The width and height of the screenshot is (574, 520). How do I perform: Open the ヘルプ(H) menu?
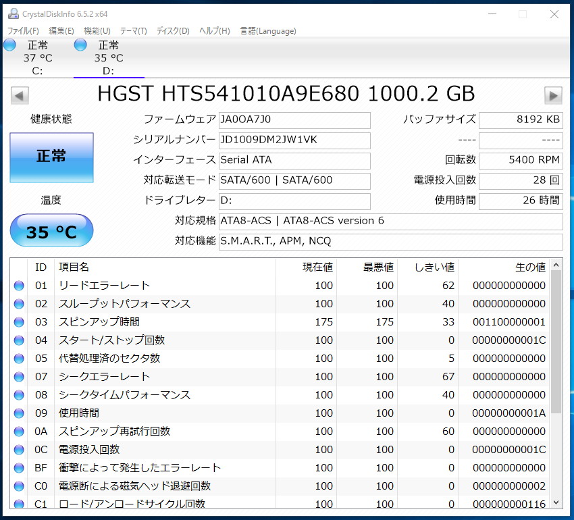[x=215, y=31]
